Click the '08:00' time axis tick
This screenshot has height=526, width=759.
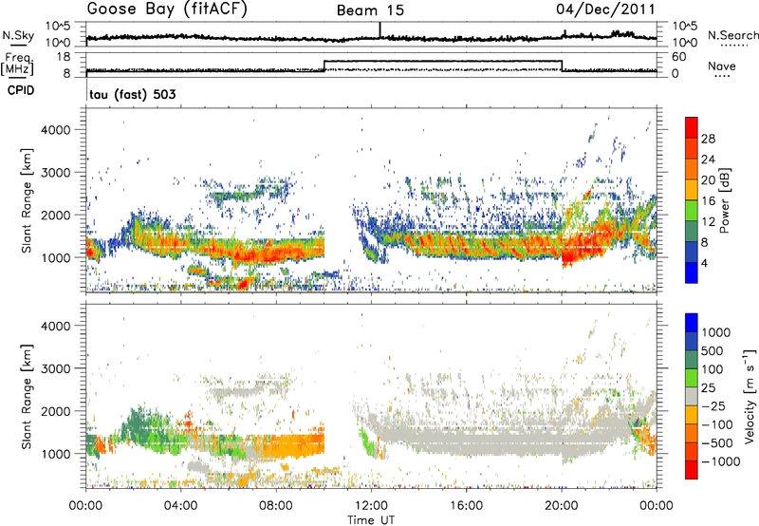276,506
